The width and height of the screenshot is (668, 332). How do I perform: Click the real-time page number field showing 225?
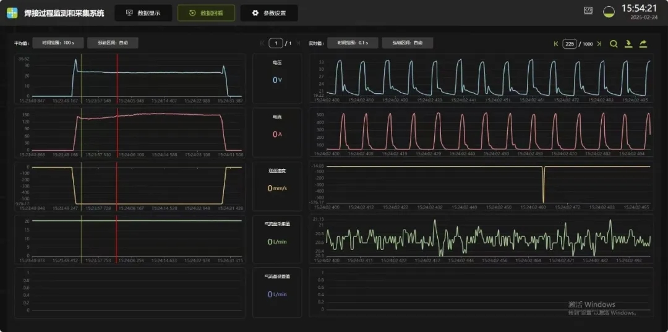point(570,44)
